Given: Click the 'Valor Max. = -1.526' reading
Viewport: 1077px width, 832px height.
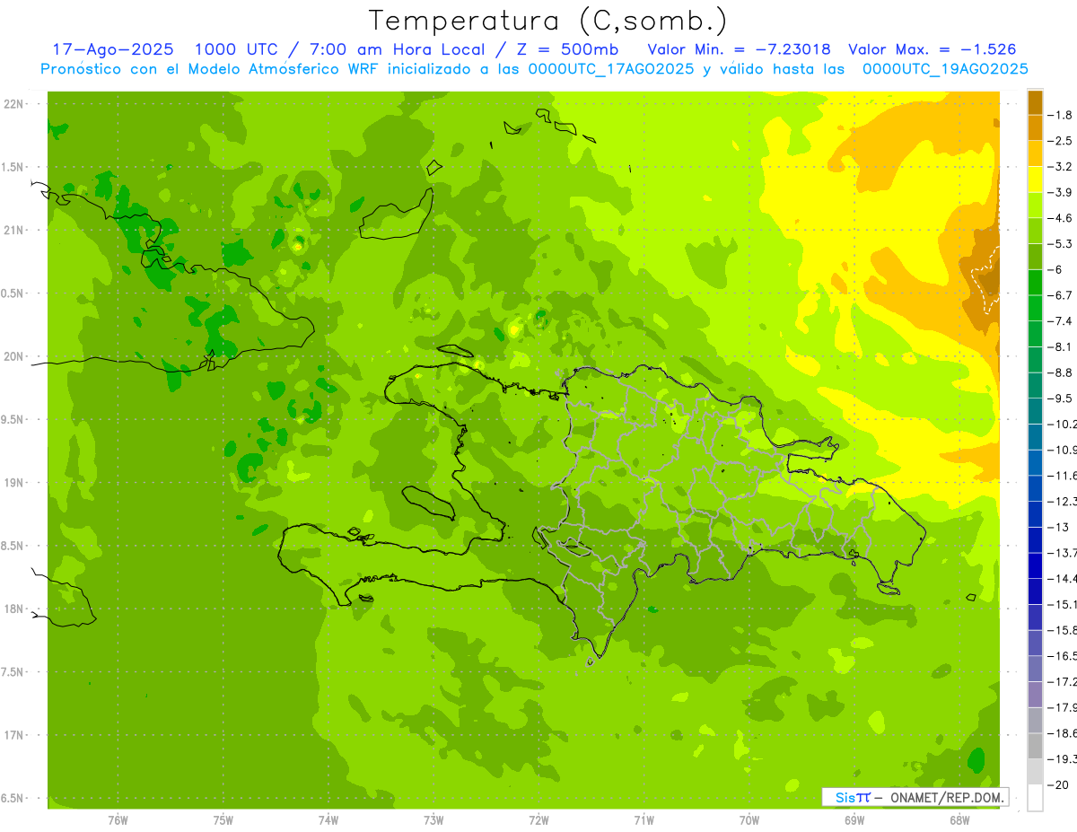Looking at the screenshot, I should point(932,49).
